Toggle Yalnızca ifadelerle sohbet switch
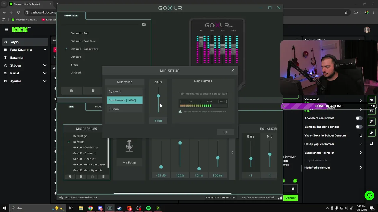The image size is (378, 212). 359,127
